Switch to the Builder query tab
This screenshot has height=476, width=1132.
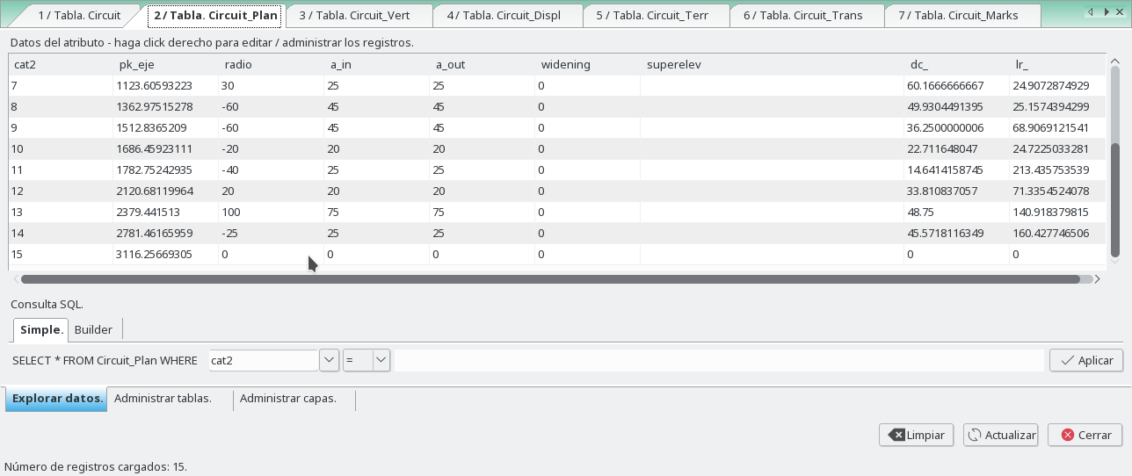pyautogui.click(x=93, y=330)
